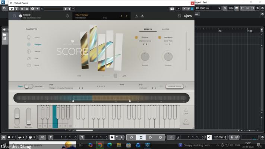The image size is (265, 149).
Task: Click the Finisher Amount knob
Action: pyautogui.click(x=145, y=57)
